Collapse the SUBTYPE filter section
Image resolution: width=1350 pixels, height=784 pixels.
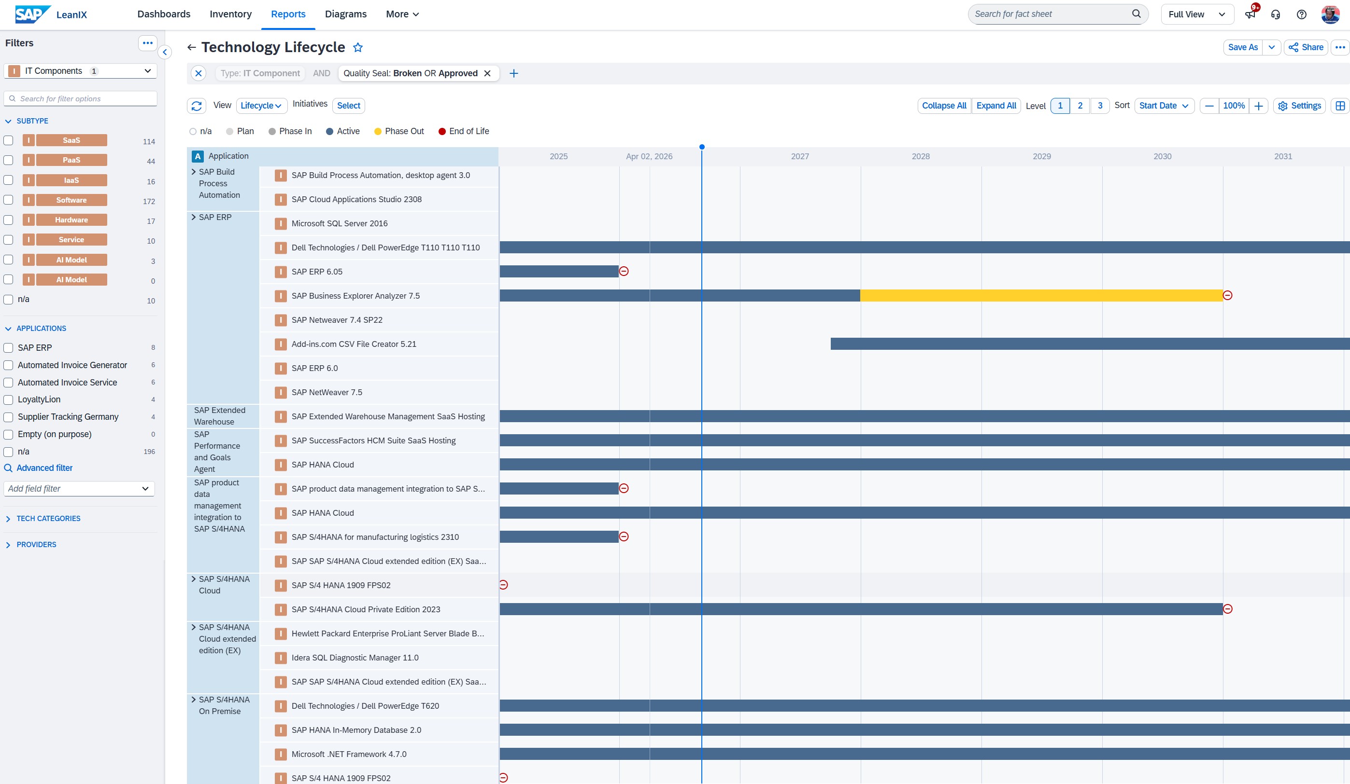coord(8,122)
